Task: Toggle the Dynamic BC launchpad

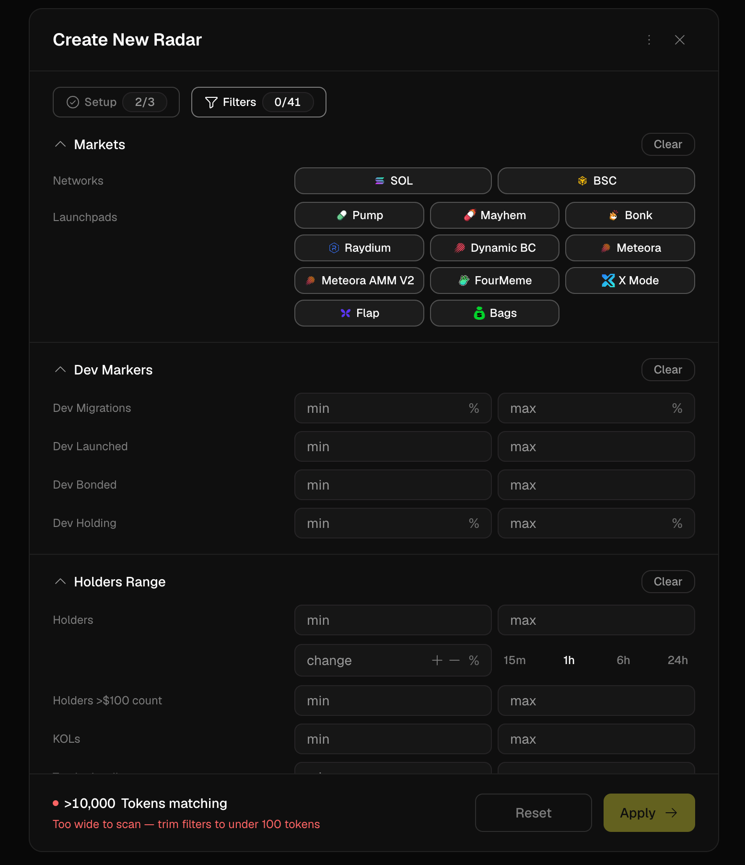Action: click(x=495, y=248)
